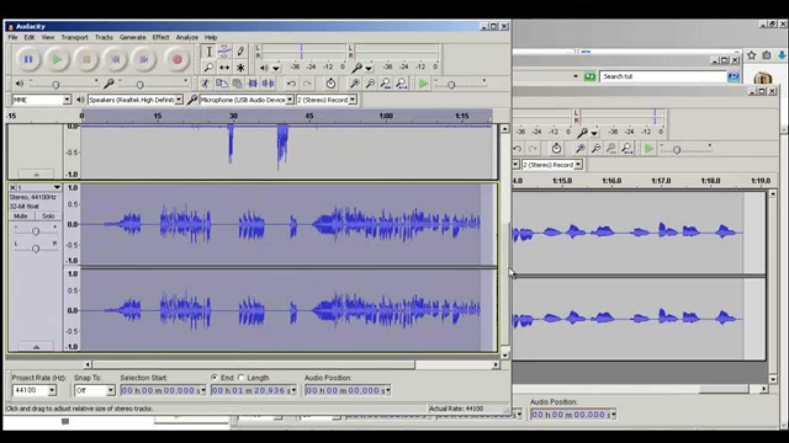Open the Effect menu

(160, 38)
